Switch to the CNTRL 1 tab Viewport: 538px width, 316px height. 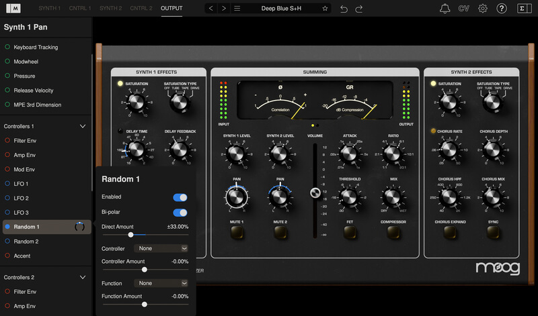[80, 8]
